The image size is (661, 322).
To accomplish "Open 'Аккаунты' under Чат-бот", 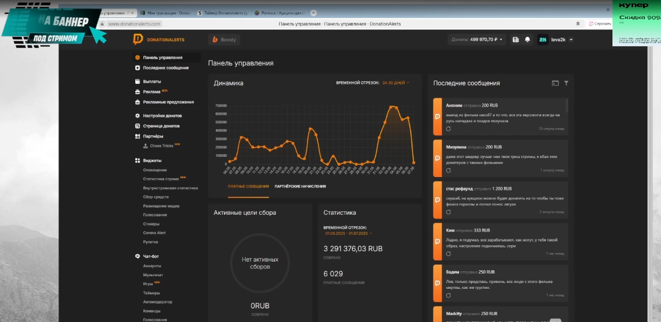I will pyautogui.click(x=152, y=266).
